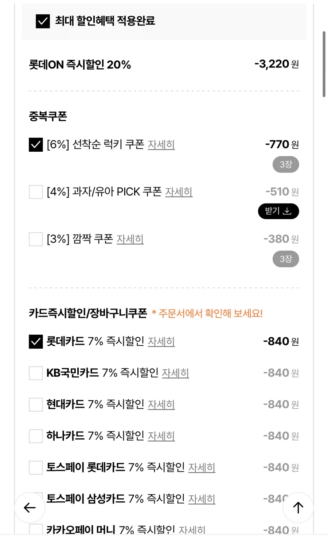Check 하나카드 7% 즉시할인 option
This screenshot has height=536, width=328.
35,436
